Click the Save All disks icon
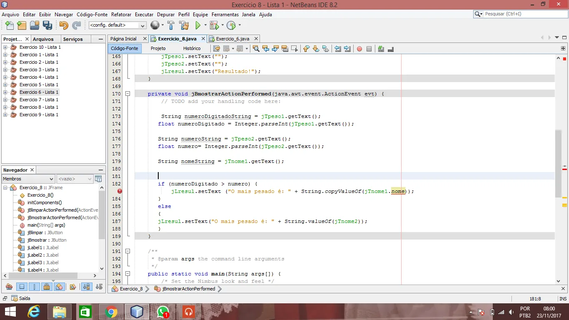 [x=47, y=25]
